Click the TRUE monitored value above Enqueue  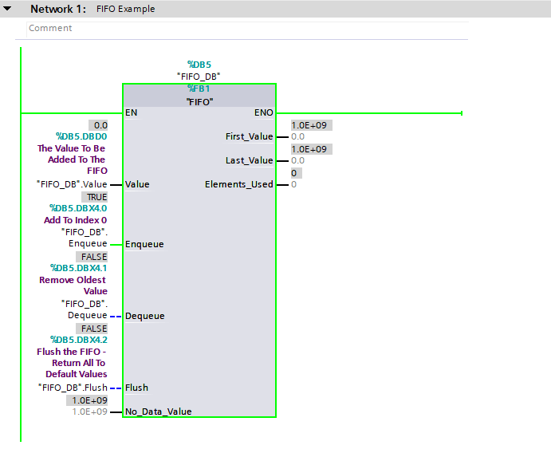(x=96, y=196)
